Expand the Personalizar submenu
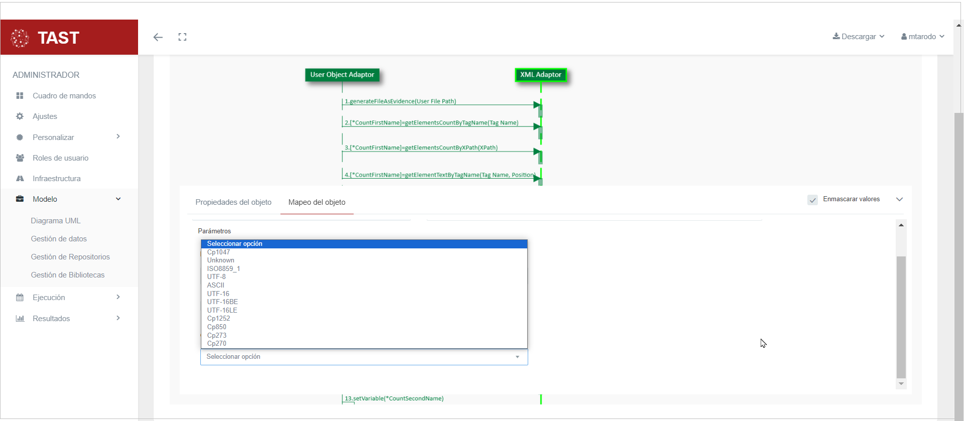 (x=118, y=137)
